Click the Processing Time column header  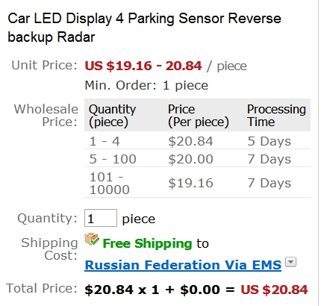coord(276,116)
